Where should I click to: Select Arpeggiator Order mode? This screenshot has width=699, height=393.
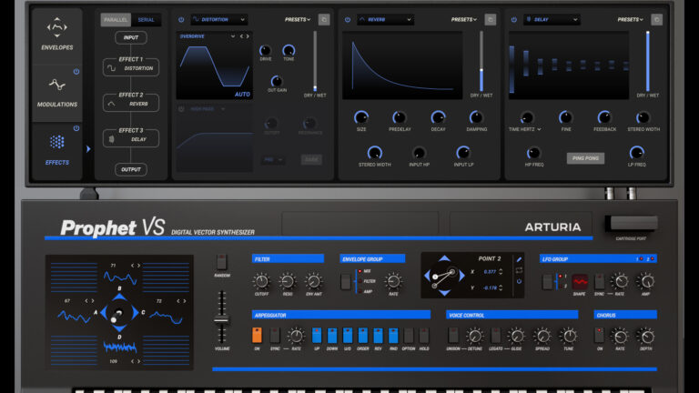[x=363, y=335]
